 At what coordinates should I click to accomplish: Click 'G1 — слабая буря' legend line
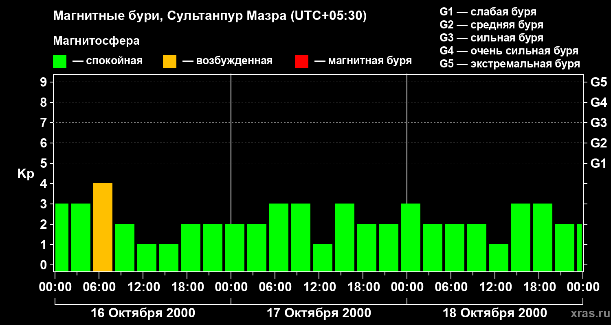(x=488, y=12)
